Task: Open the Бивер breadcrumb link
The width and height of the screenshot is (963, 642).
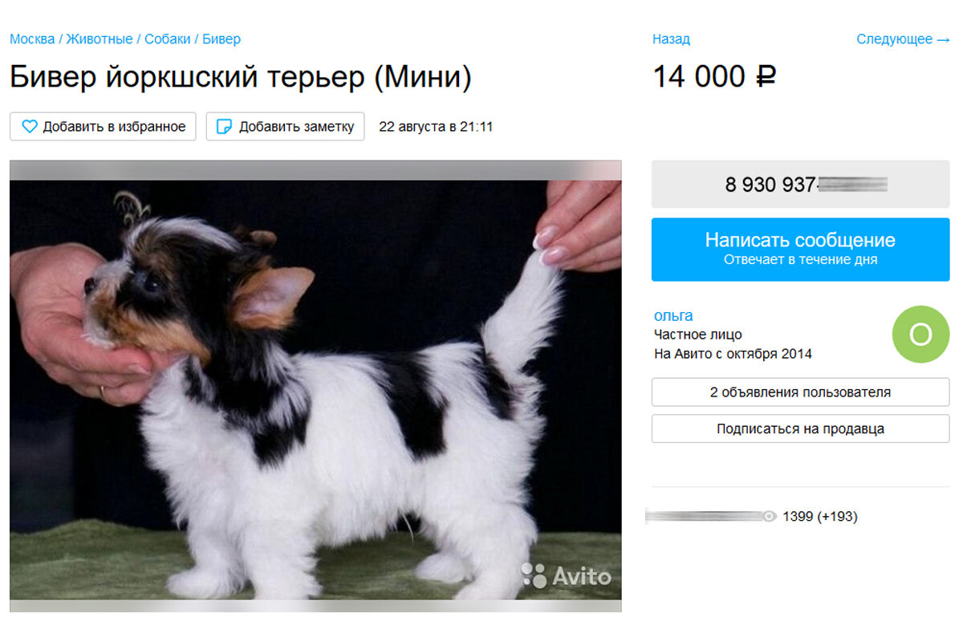Action: click(x=221, y=39)
